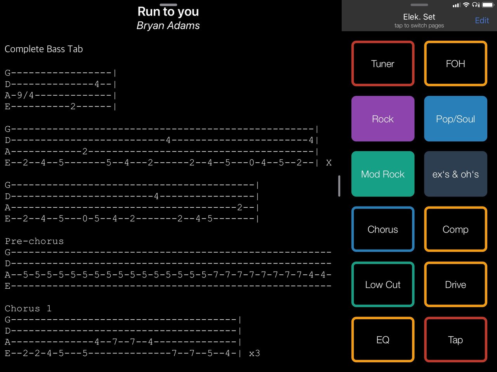This screenshot has height=372, width=497.
Task: Click the headphones status icon
Action: tap(476, 5)
